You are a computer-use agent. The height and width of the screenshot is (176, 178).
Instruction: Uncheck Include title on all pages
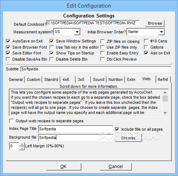pyautogui.click(x=117, y=129)
